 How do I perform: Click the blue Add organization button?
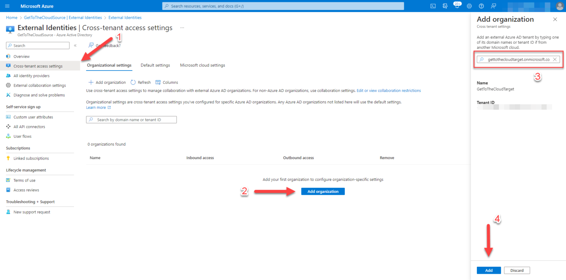click(x=322, y=191)
